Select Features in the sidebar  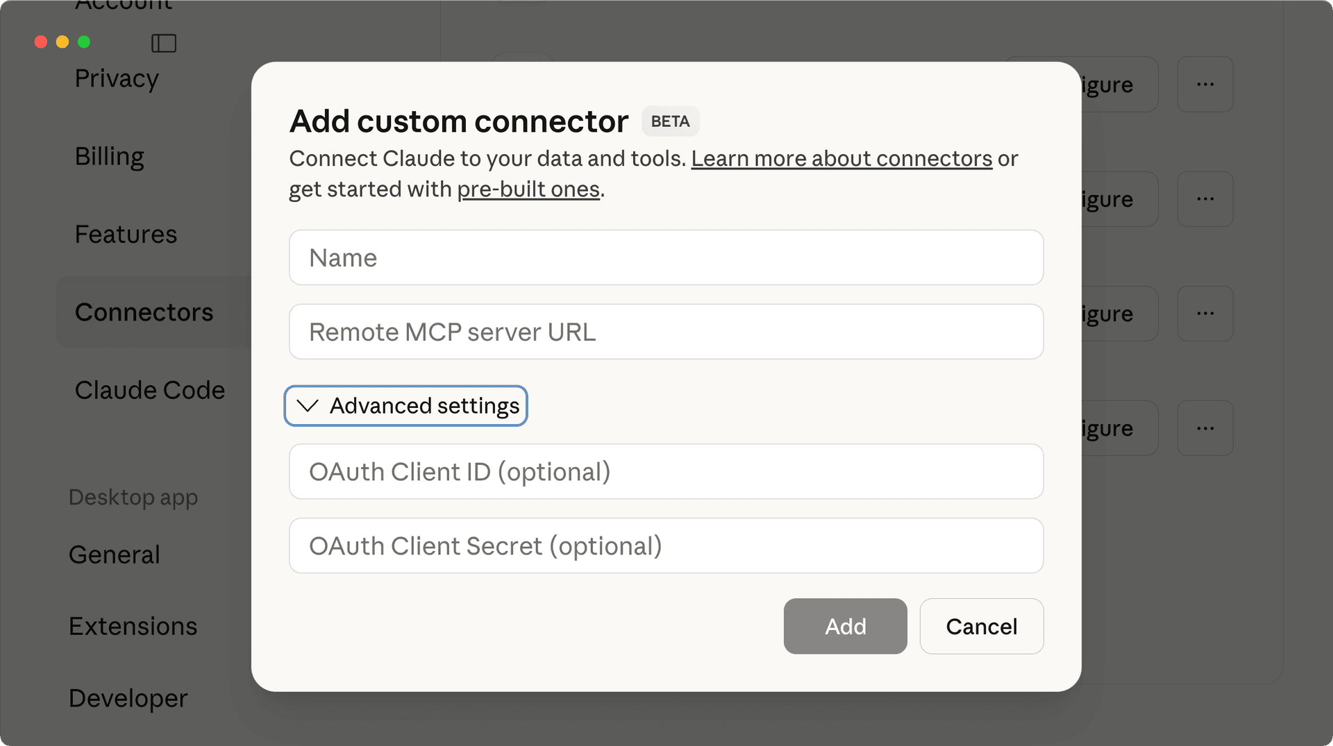click(x=126, y=235)
